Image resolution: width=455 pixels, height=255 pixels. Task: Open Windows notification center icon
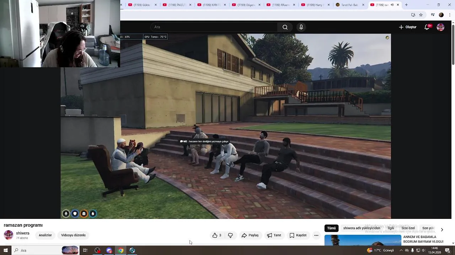click(x=448, y=250)
